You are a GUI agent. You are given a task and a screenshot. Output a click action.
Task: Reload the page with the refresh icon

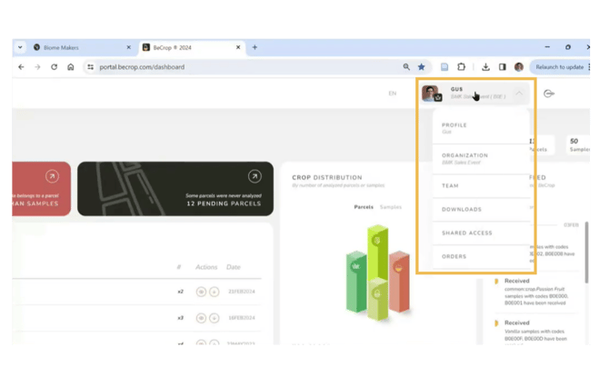pyautogui.click(x=54, y=67)
